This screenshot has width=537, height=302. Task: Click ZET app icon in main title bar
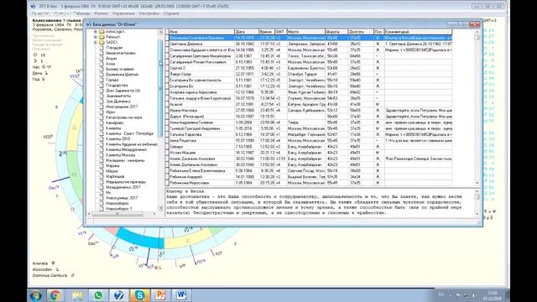[x=33, y=6]
